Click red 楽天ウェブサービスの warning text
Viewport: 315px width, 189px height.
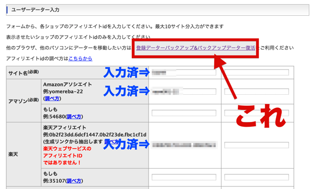tap(67, 149)
